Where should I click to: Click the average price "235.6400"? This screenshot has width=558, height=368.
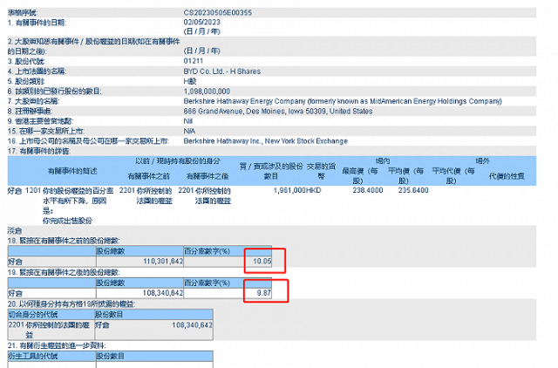[x=413, y=190]
